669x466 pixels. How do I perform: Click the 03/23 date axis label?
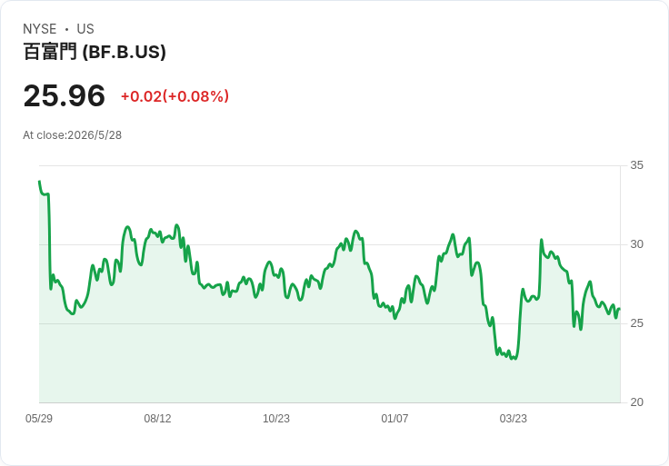point(514,418)
